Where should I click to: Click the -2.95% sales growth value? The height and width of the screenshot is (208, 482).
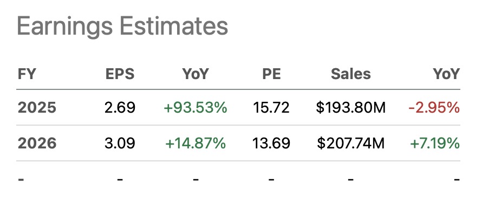pos(434,108)
